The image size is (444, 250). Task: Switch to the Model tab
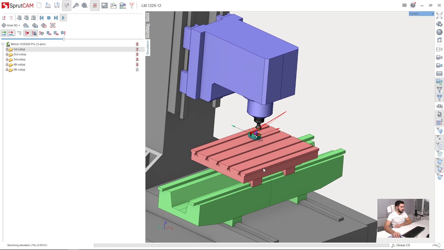click(x=147, y=17)
